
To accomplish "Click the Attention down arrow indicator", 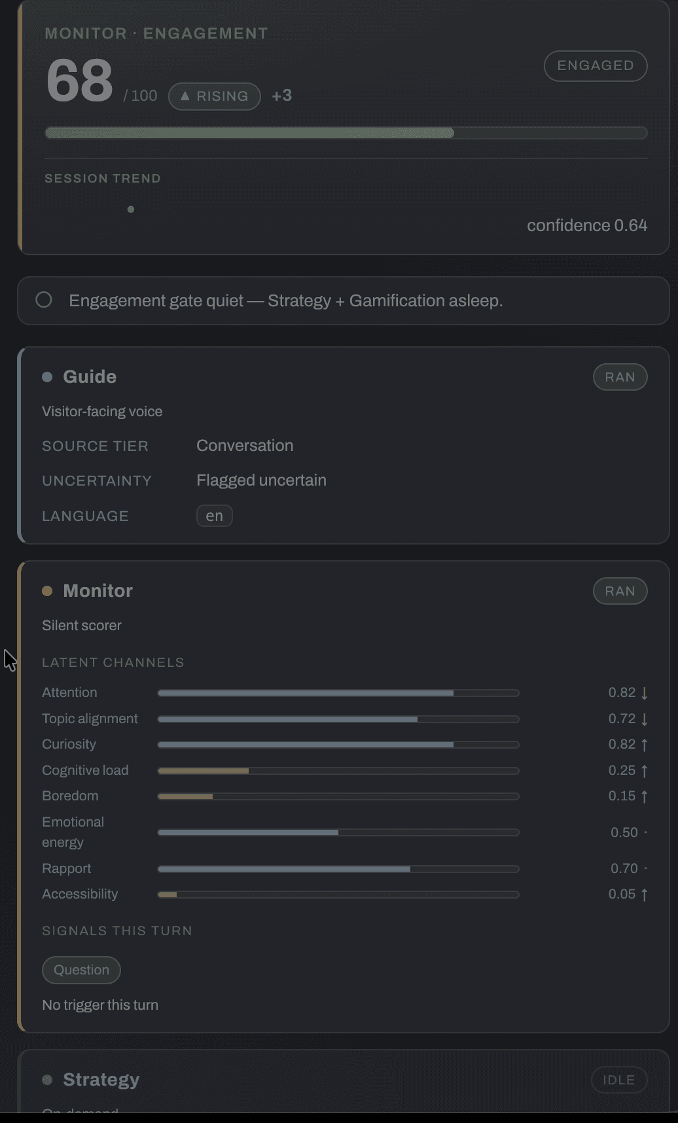I will tap(644, 693).
